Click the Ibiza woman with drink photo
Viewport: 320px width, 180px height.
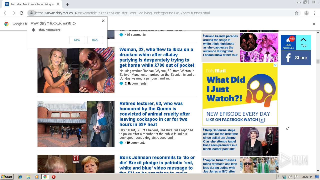pos(76,70)
